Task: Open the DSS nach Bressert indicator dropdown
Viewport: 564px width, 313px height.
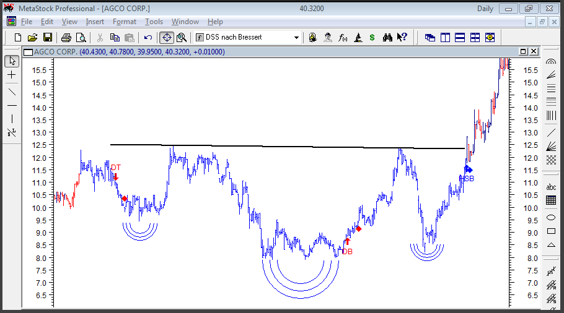Action: coord(247,37)
